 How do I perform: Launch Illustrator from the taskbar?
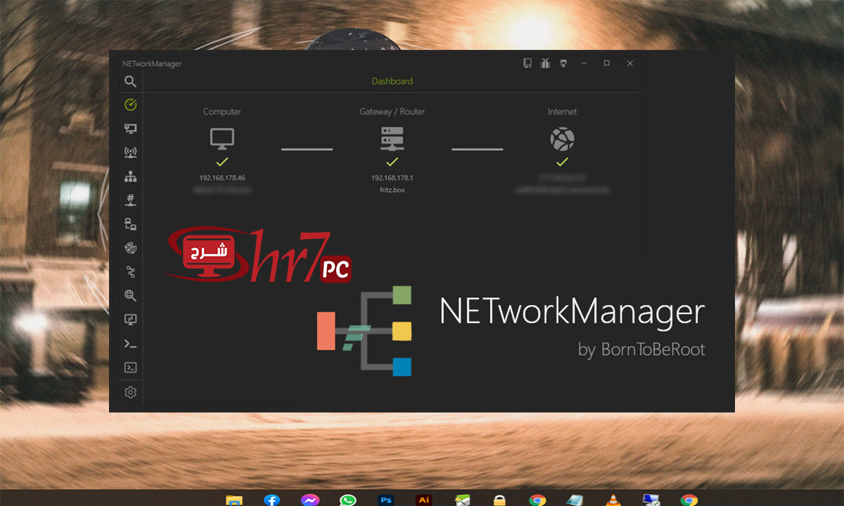[423, 500]
